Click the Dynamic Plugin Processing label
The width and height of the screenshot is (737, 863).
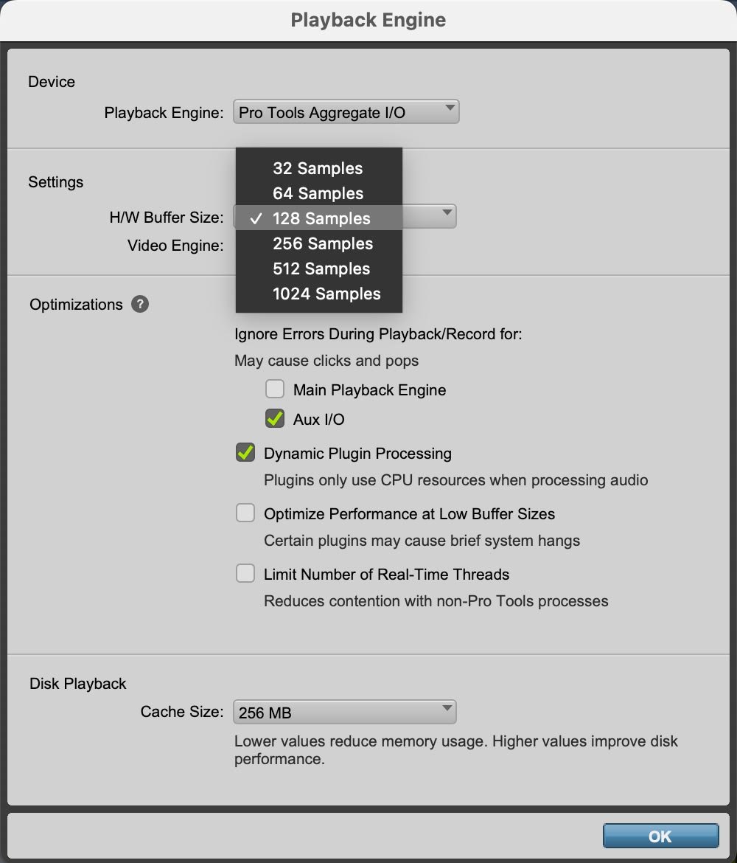click(357, 454)
